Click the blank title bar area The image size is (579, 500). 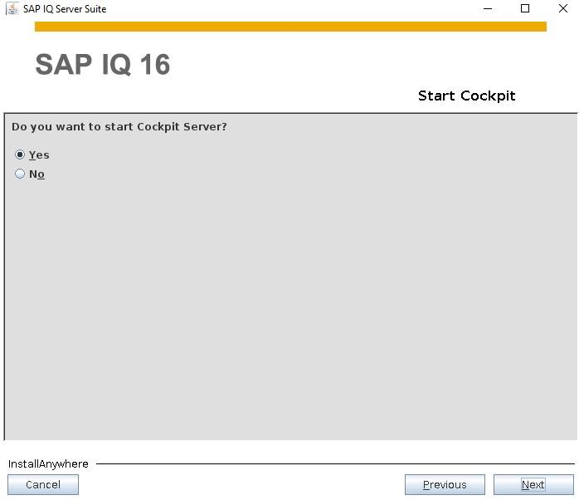coord(292,8)
